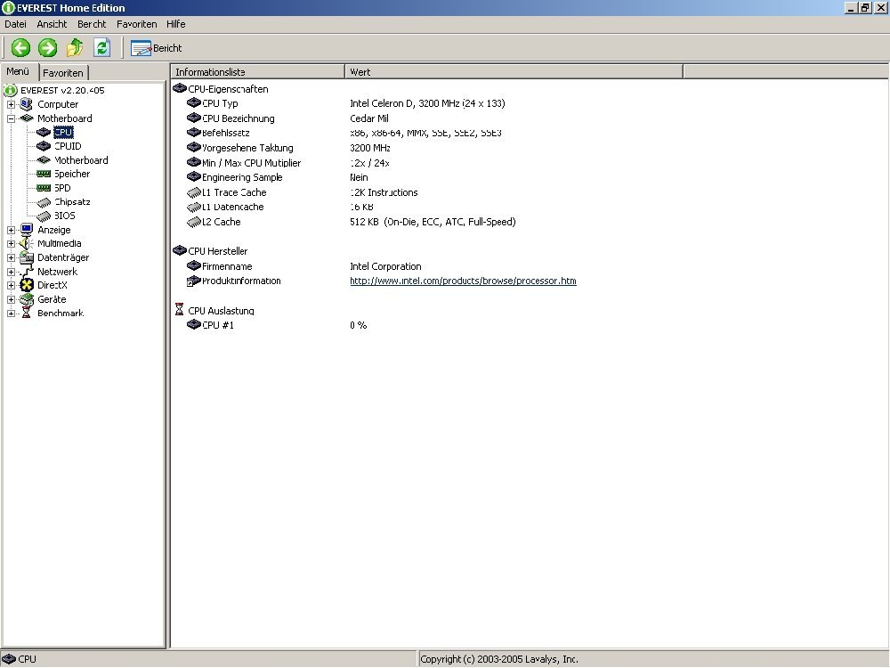The image size is (890, 668).
Task: Switch to the Favoriten sidebar tab
Action: [63, 73]
